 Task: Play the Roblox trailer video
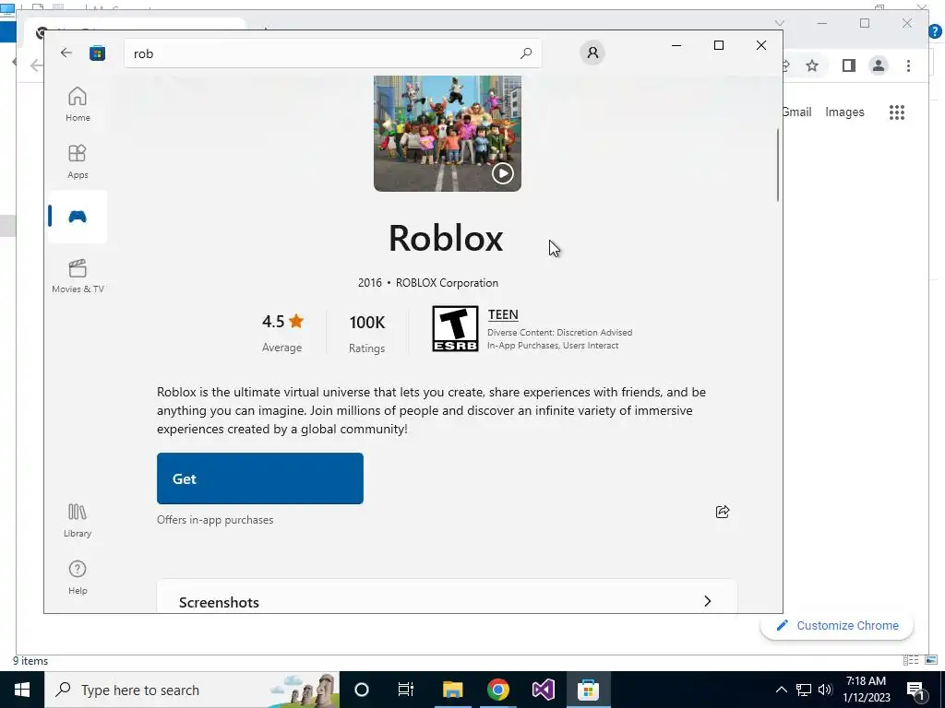click(503, 173)
